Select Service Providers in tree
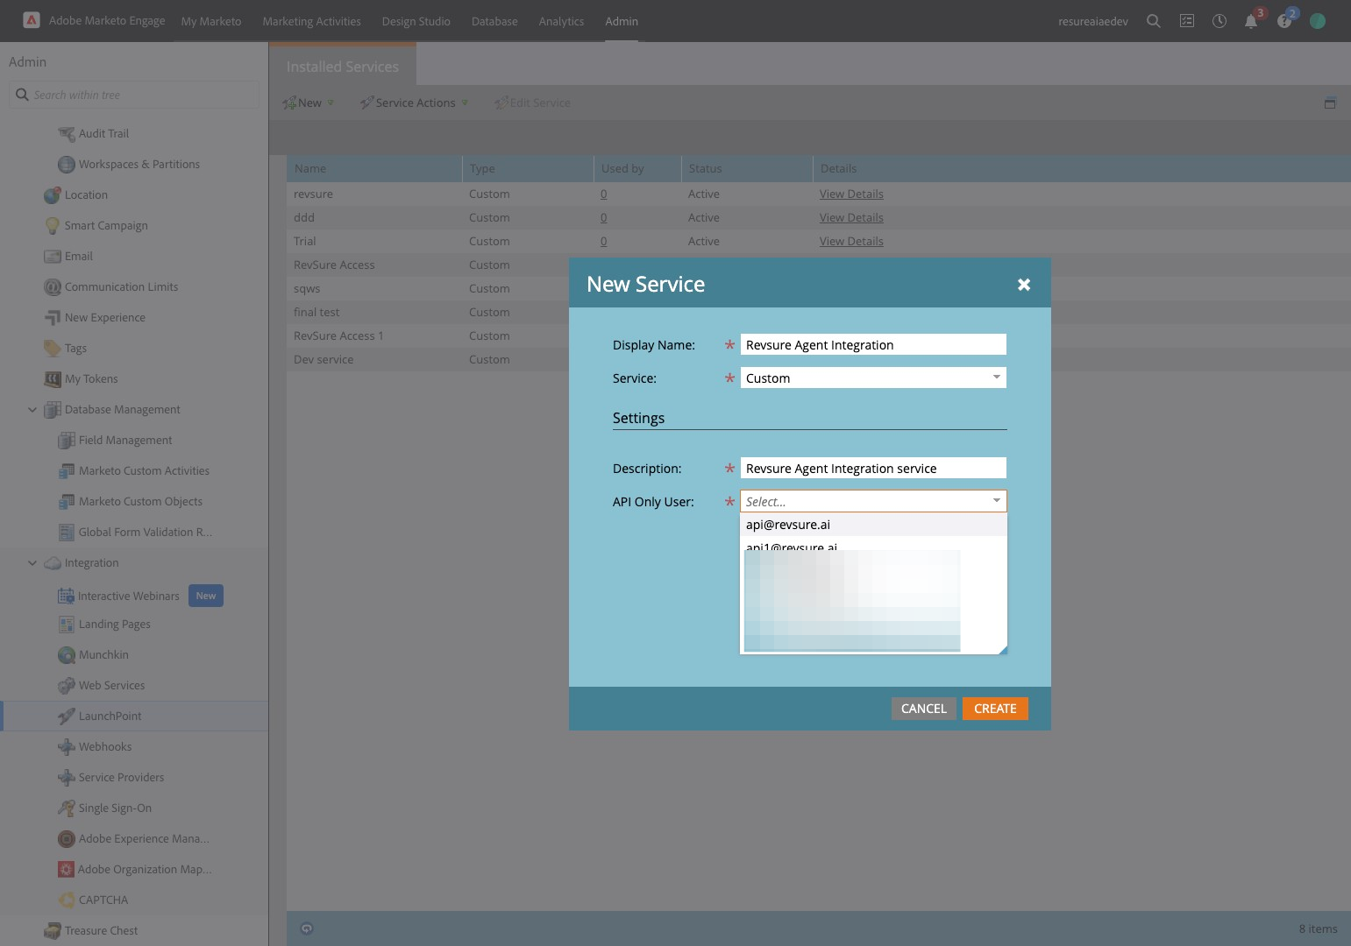 (121, 778)
